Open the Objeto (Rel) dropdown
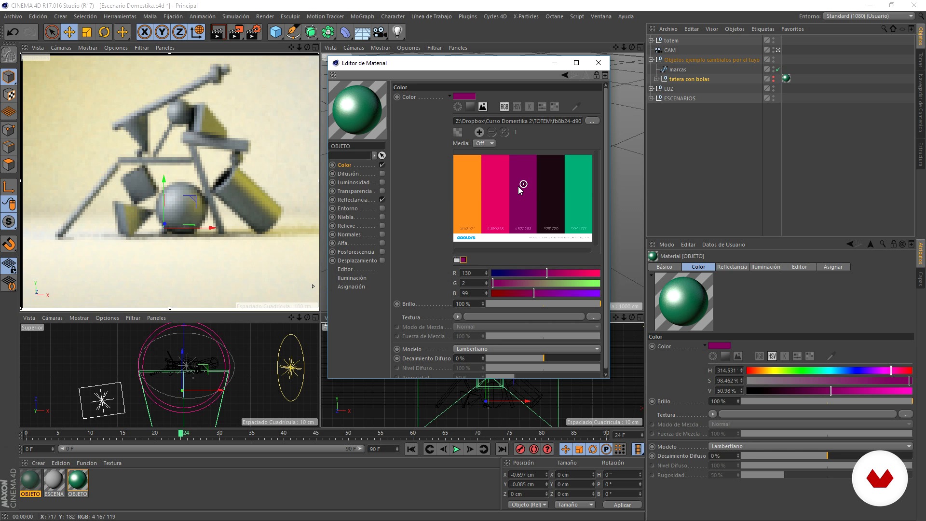The height and width of the screenshot is (521, 926). 529,505
